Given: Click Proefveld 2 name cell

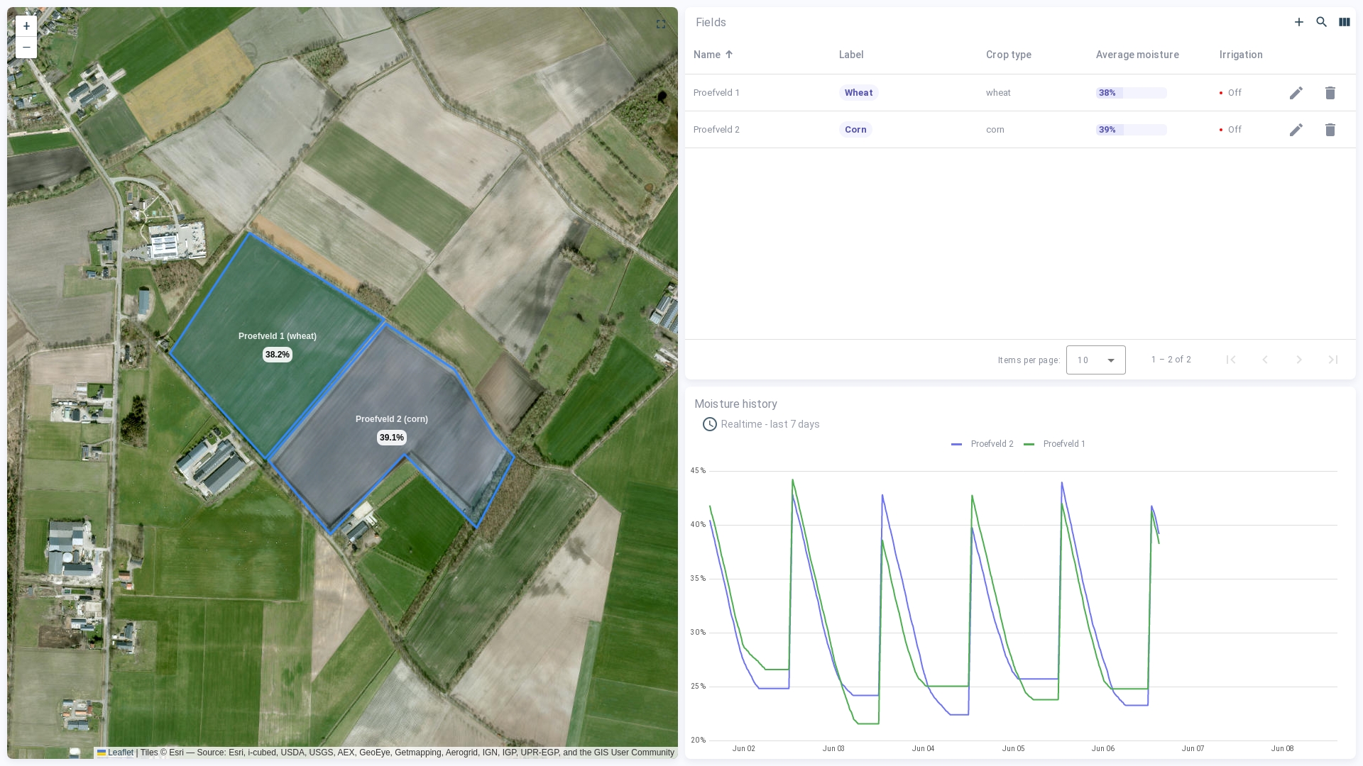Looking at the screenshot, I should click(x=716, y=130).
